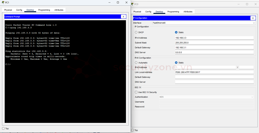Click the IPv6 prefix length field after slash

(246, 67)
